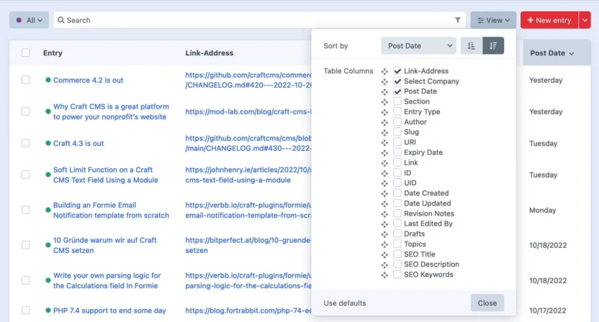The width and height of the screenshot is (599, 322).
Task: Open 'Soft Limit Function on a Craft' entry
Action: pyautogui.click(x=105, y=175)
